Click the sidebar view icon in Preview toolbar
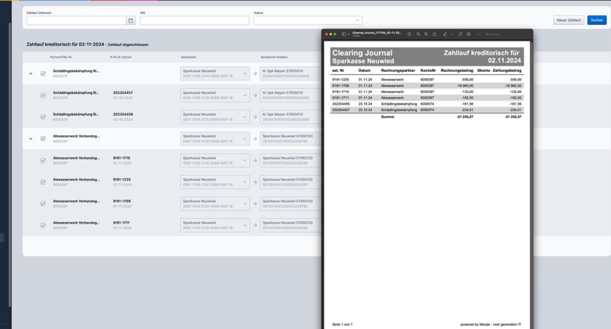The width and height of the screenshot is (611, 329). point(344,34)
